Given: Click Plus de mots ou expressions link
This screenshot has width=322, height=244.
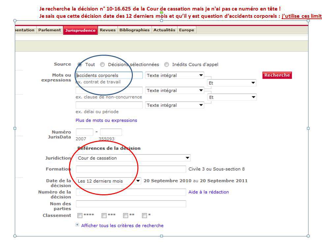Looking at the screenshot, I should click(x=106, y=121).
